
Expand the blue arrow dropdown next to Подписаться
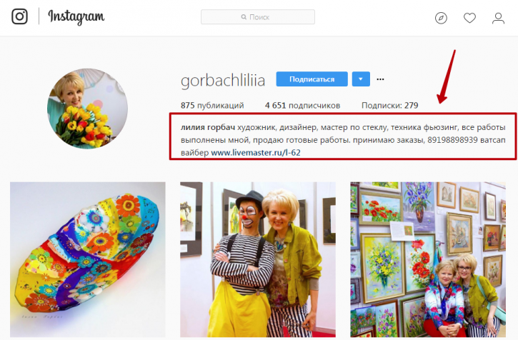(361, 79)
